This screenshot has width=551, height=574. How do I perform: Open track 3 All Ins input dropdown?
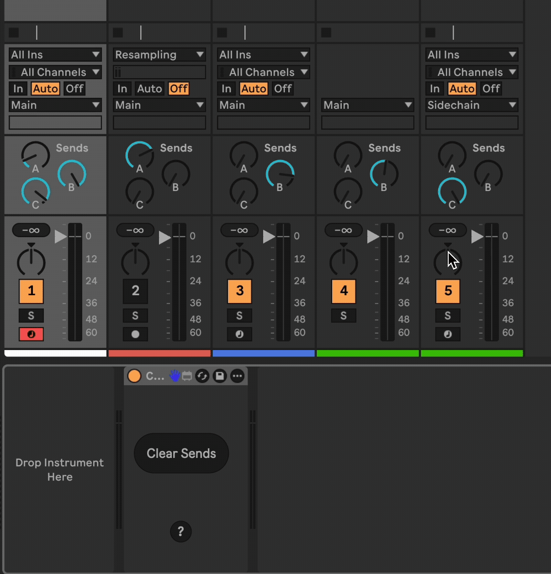264,55
